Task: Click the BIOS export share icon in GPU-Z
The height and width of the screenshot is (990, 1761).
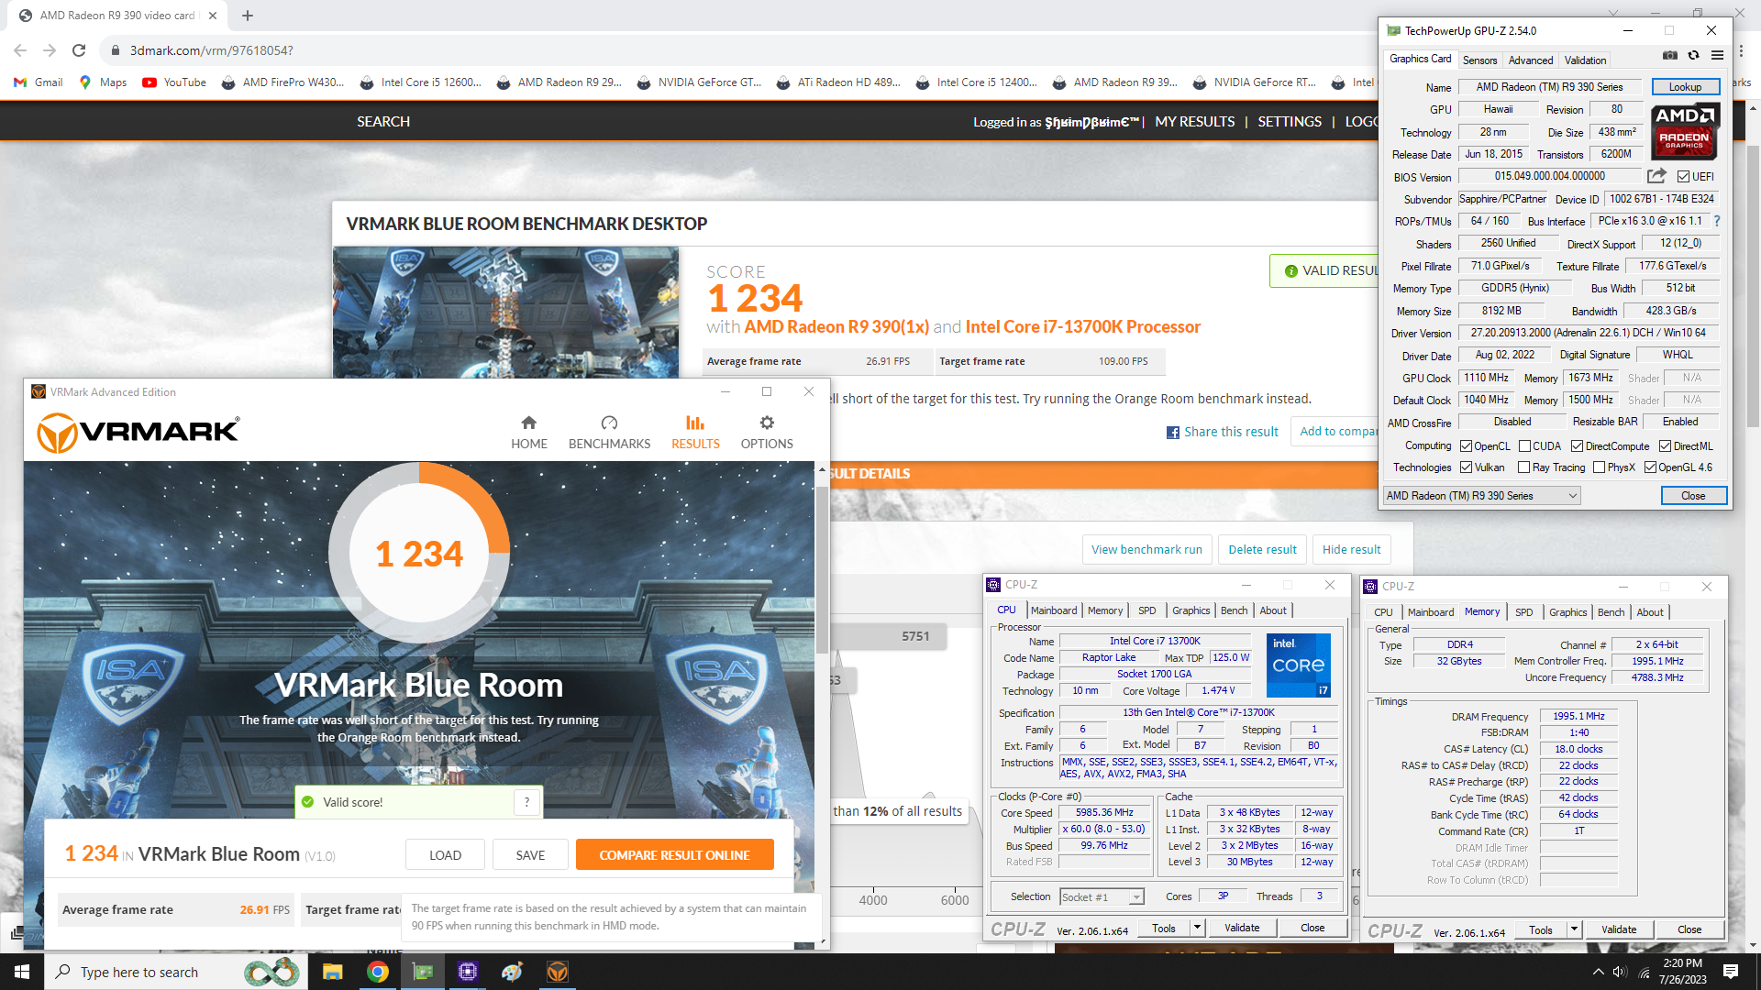Action: click(1656, 176)
